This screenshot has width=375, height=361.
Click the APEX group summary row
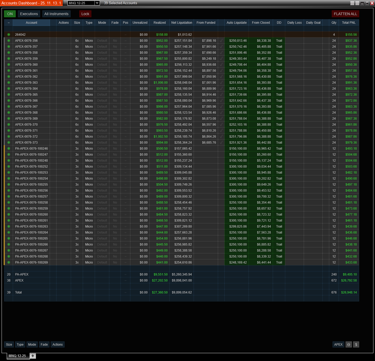pyautogui.click(x=181, y=280)
